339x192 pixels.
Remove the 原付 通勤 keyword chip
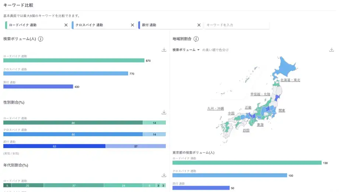coord(199,25)
